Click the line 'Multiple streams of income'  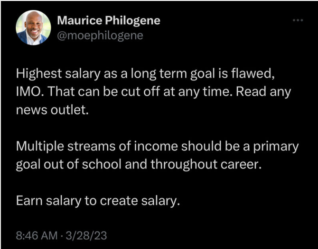point(158,146)
